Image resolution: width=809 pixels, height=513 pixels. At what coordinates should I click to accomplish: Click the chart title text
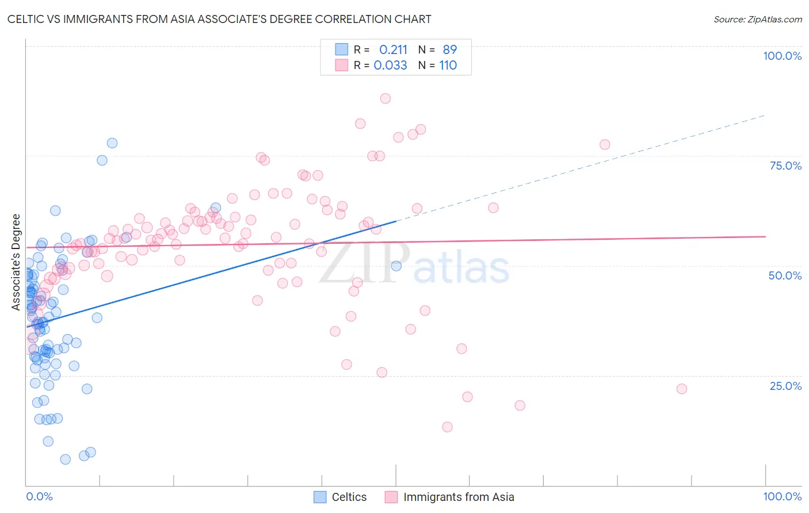(219, 19)
